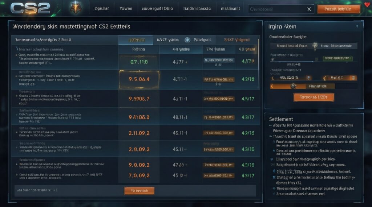Open the 94P 2.T dropdown
Image resolution: width=372 pixels, height=207 pixels.
point(340,78)
